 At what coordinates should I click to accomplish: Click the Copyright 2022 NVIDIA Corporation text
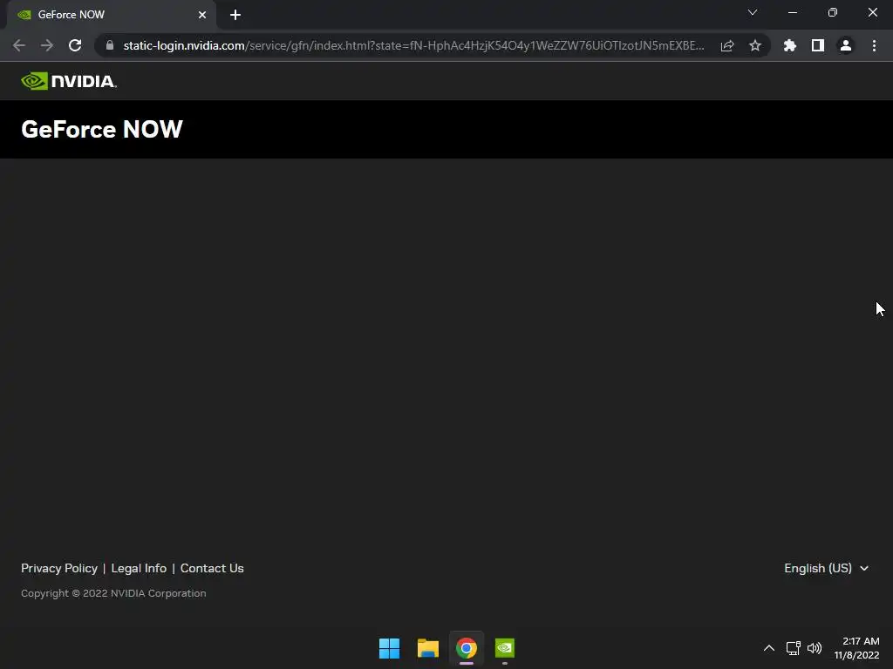(114, 593)
